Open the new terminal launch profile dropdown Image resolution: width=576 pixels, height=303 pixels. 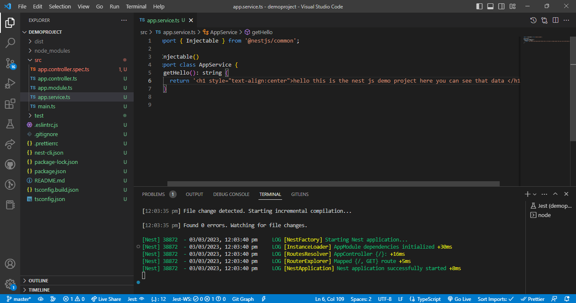tap(535, 194)
